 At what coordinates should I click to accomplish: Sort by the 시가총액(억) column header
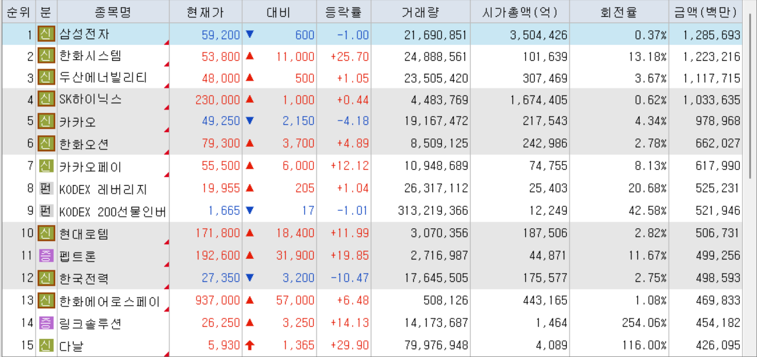520,12
